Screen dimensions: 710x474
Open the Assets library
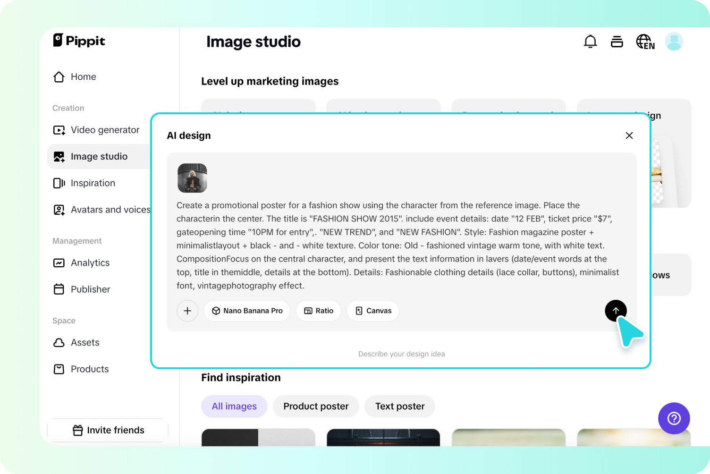pyautogui.click(x=85, y=342)
